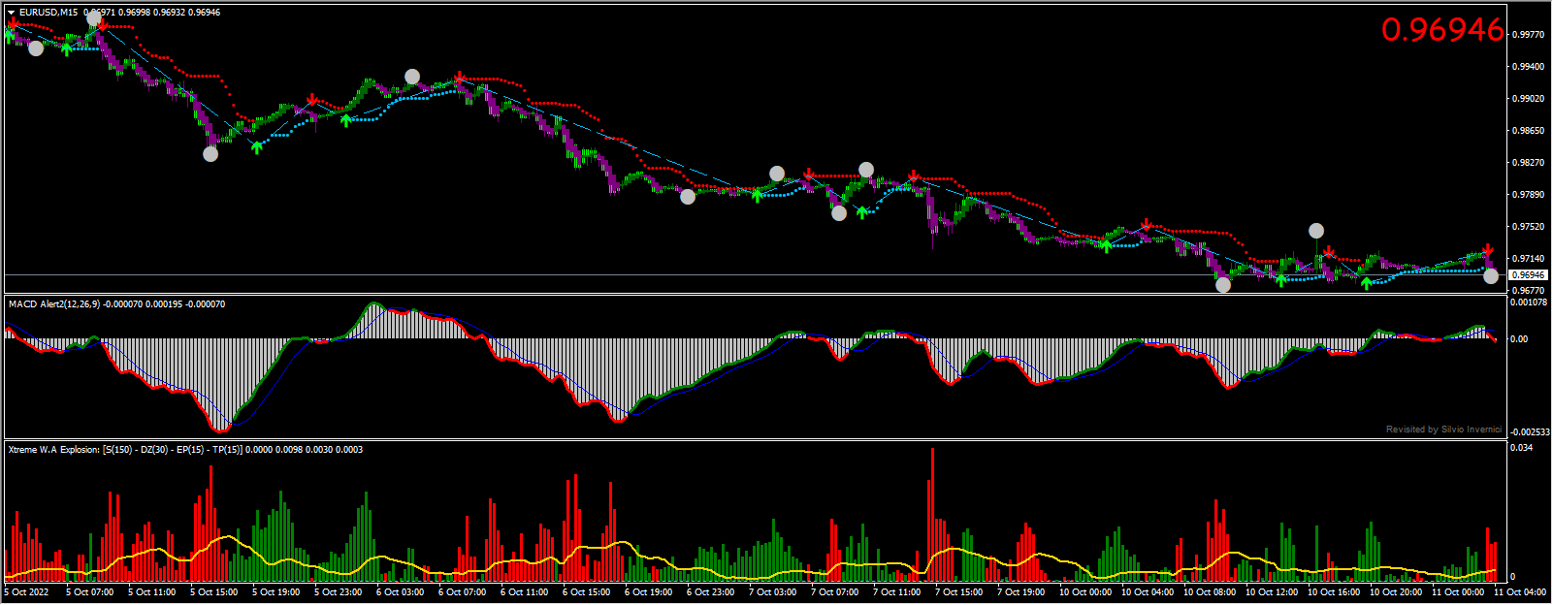Click price axis value 0.97890

[1528, 195]
